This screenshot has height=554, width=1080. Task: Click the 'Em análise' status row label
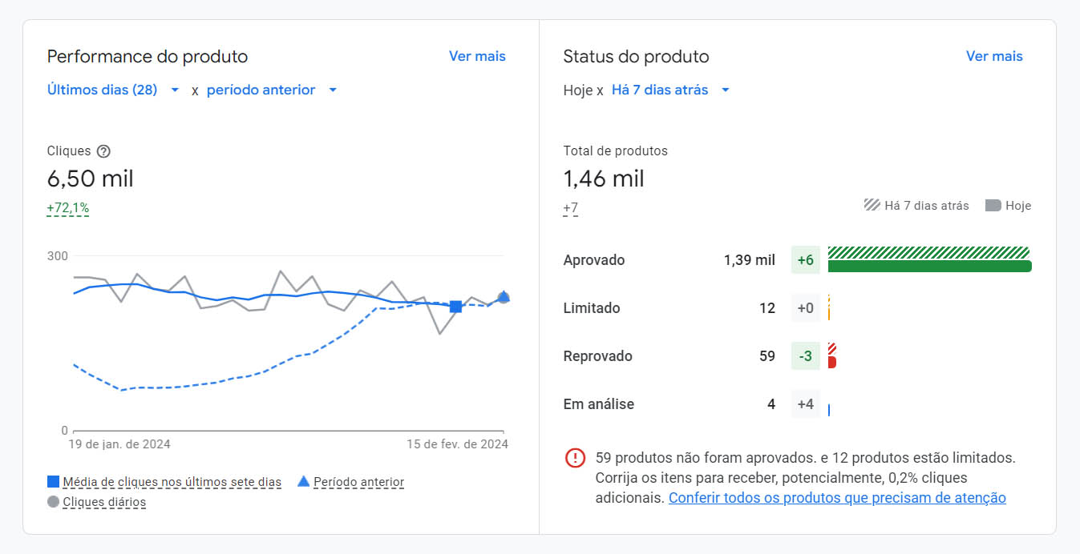599,404
